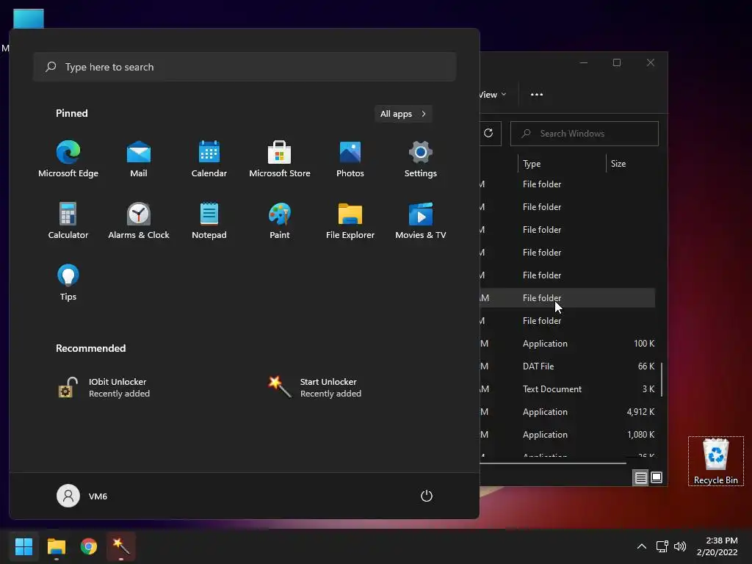Open the Calendar app
This screenshot has width=752, height=564.
209,159
